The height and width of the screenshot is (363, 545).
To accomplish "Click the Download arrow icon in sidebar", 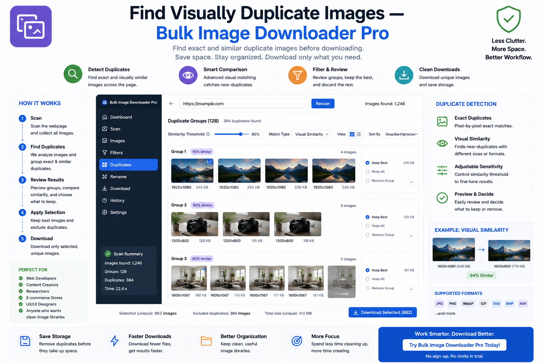I will point(105,189).
